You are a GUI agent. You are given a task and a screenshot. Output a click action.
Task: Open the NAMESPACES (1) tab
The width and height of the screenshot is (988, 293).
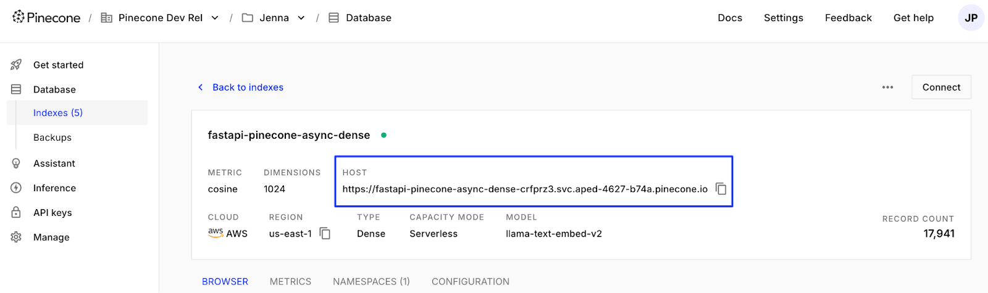[x=371, y=281]
